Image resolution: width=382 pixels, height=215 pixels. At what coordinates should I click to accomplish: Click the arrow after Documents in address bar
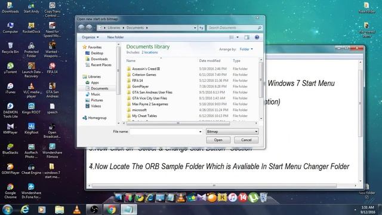147,28
